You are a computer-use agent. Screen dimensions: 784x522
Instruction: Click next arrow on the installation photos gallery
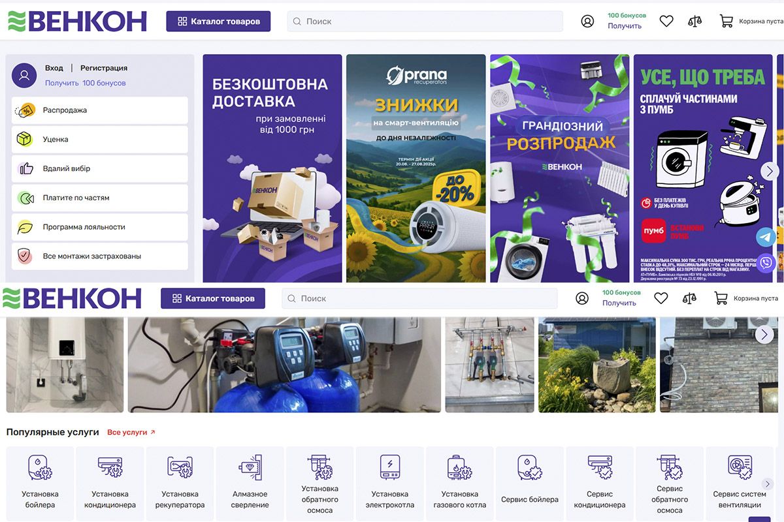[x=764, y=334]
